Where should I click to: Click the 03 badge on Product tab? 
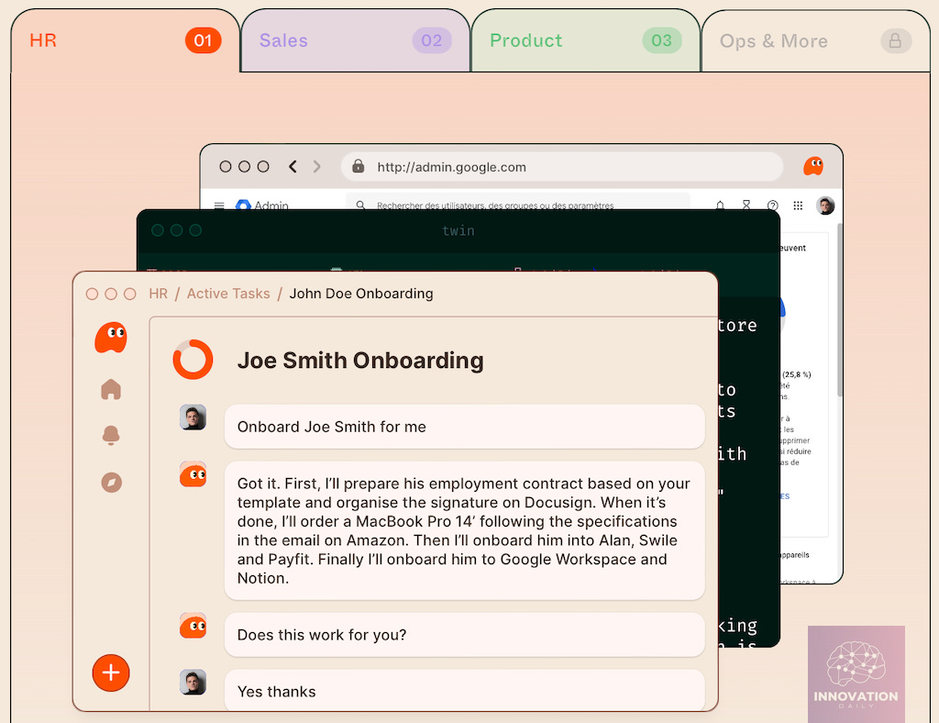point(662,40)
